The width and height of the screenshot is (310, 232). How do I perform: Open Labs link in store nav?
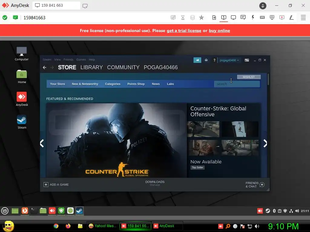point(170,84)
